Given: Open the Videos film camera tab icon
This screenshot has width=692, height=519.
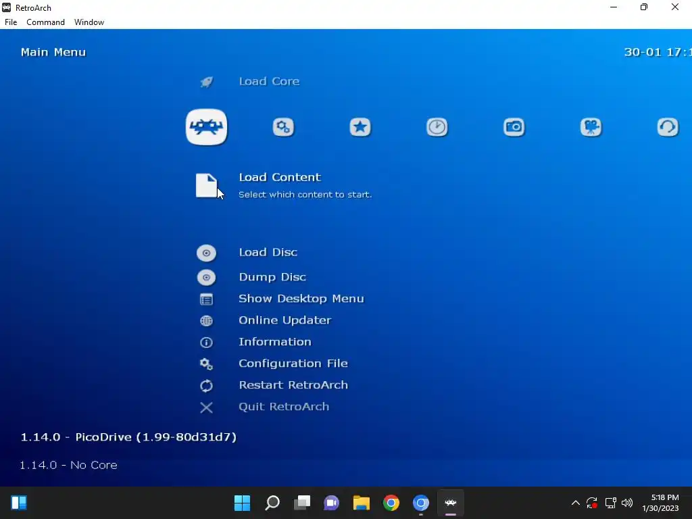Looking at the screenshot, I should (591, 127).
